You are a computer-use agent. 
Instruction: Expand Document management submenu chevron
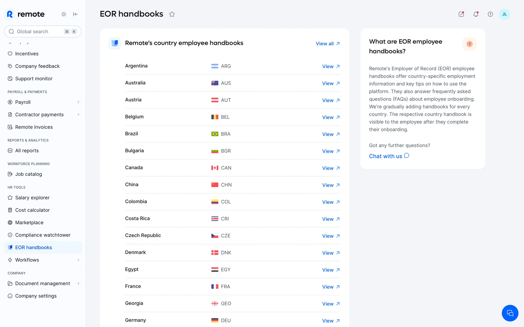[78, 283]
